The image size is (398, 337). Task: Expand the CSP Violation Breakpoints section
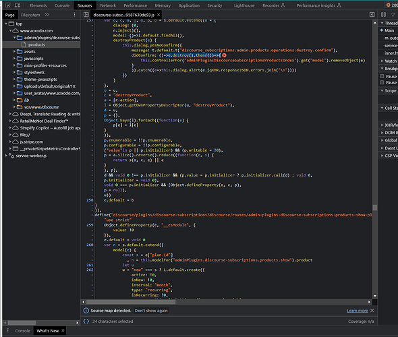coord(382,156)
